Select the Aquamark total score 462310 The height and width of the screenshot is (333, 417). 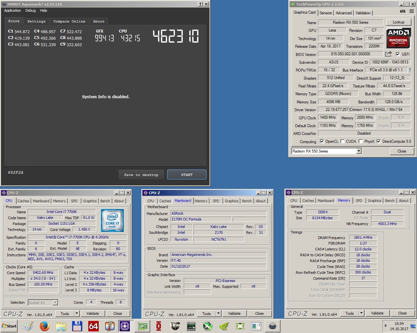[176, 36]
